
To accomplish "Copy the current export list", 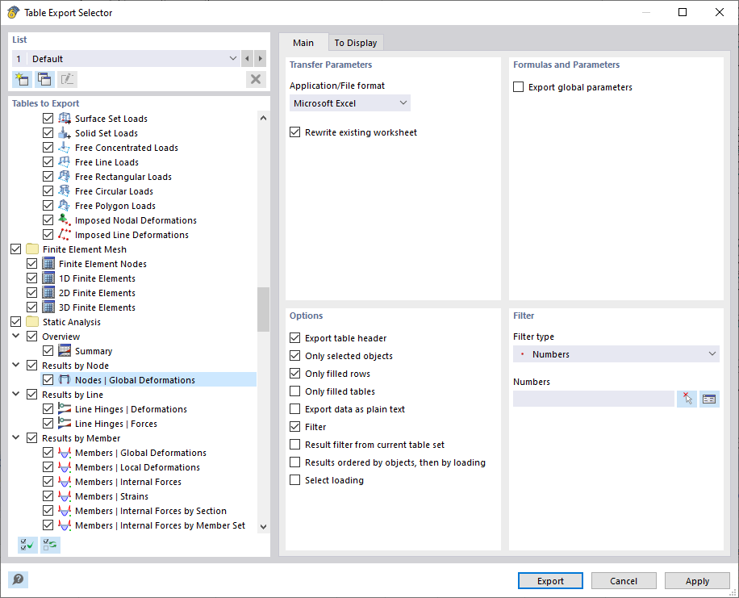I will point(44,79).
